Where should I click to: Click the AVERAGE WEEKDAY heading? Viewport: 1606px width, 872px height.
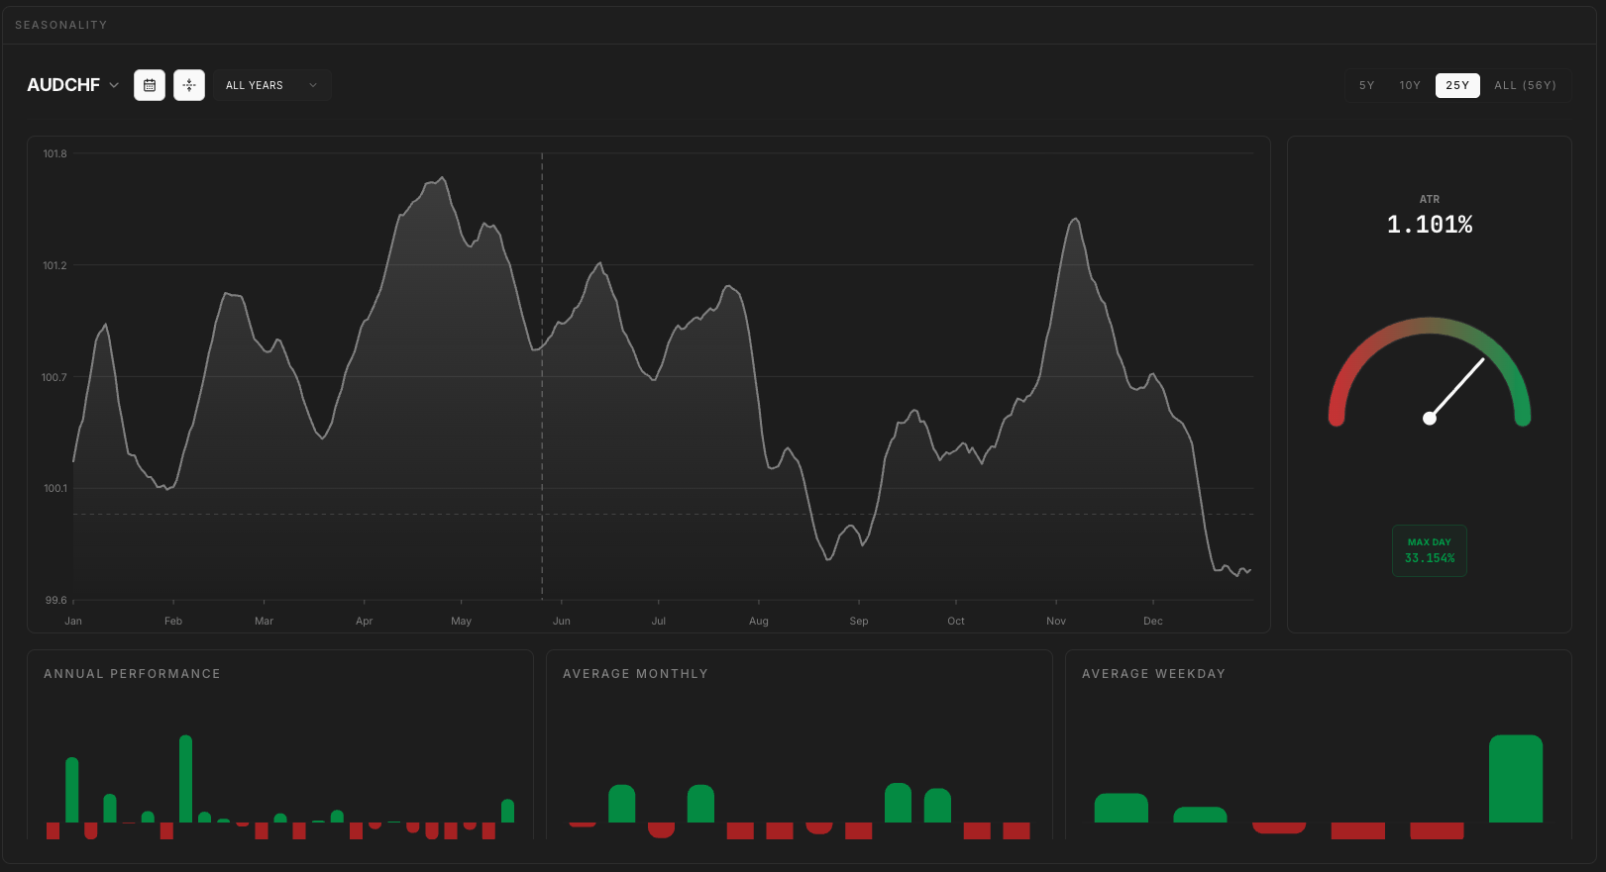[x=1153, y=674]
